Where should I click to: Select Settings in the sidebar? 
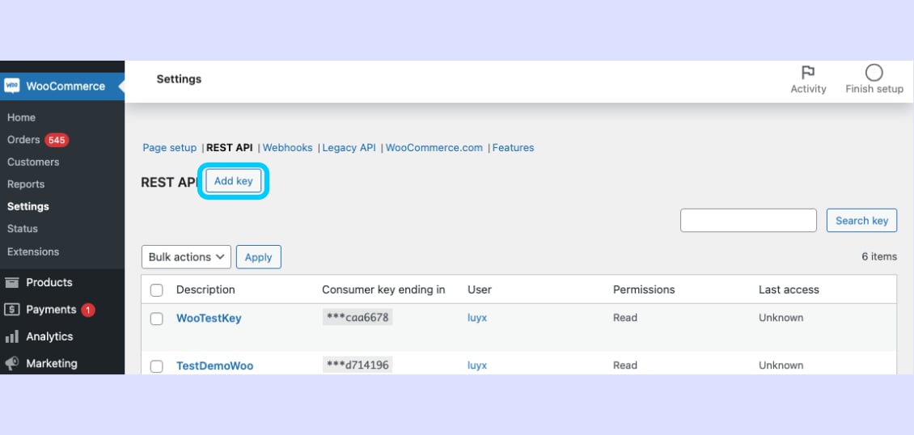pos(28,207)
